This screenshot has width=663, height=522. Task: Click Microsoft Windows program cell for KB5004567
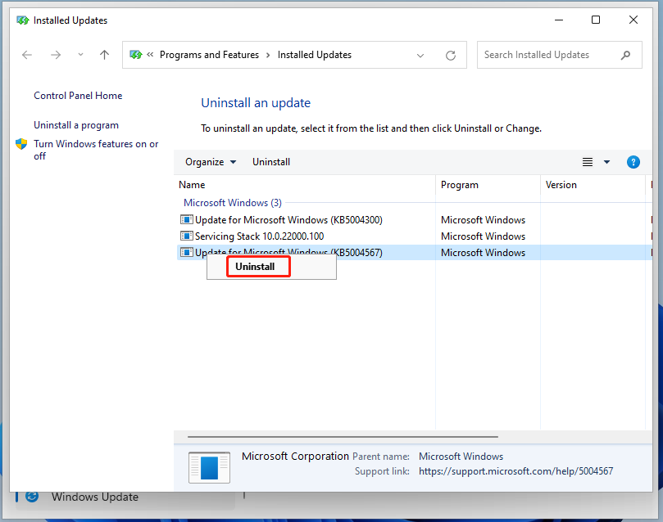483,253
